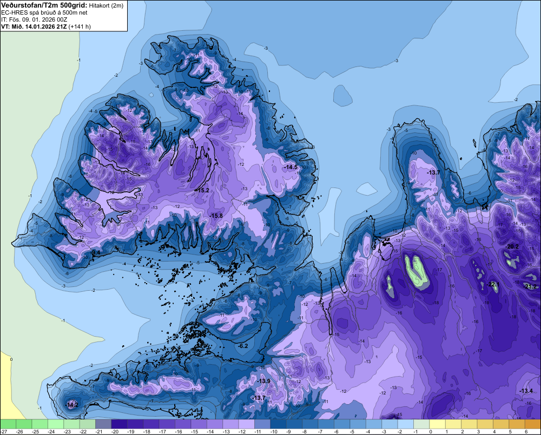Select the bold -13.9 temperature value

tap(264, 381)
